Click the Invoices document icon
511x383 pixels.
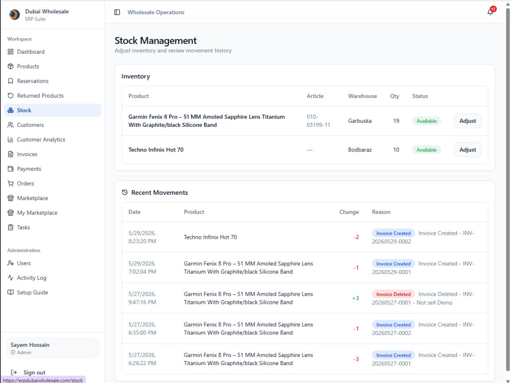tap(11, 154)
